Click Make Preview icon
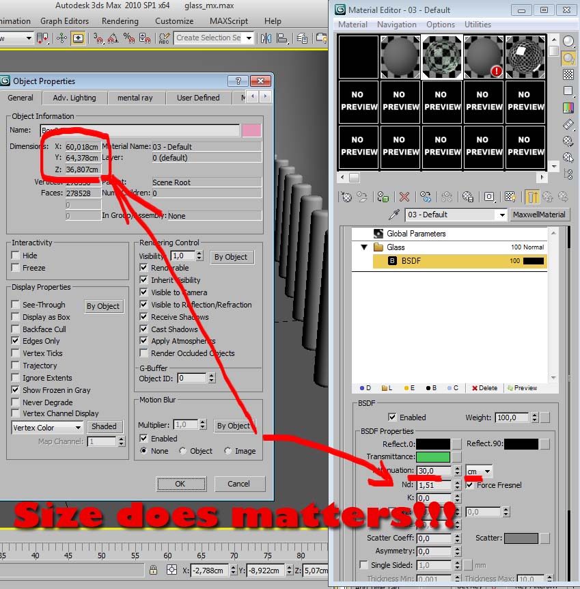The height and width of the screenshot is (589, 580). 568,124
